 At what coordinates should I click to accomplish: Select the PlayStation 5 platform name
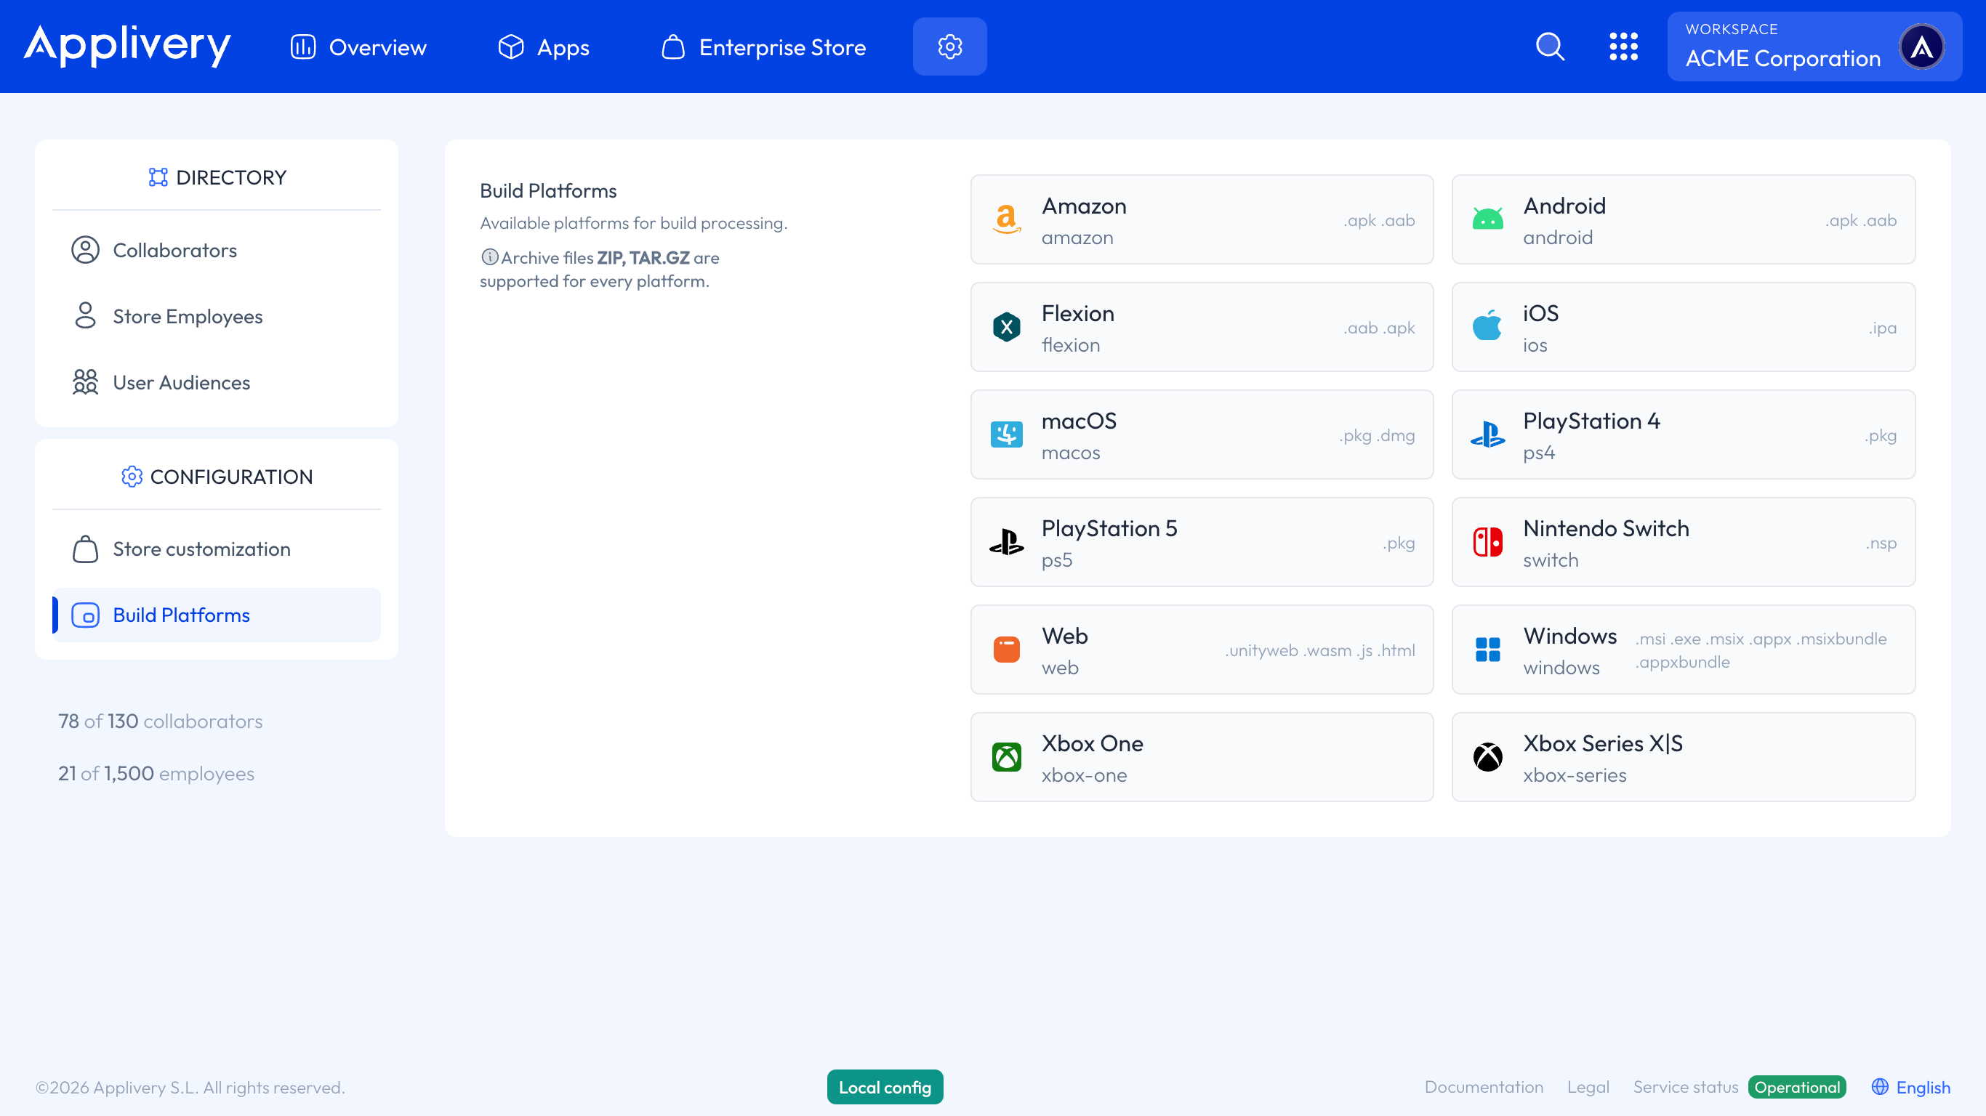coord(1109,529)
